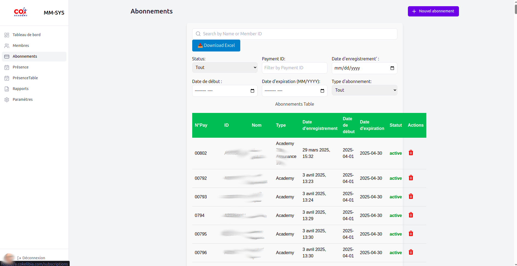Open Paramètres settings
Viewport: 517px width, 266px height.
[x=23, y=99]
